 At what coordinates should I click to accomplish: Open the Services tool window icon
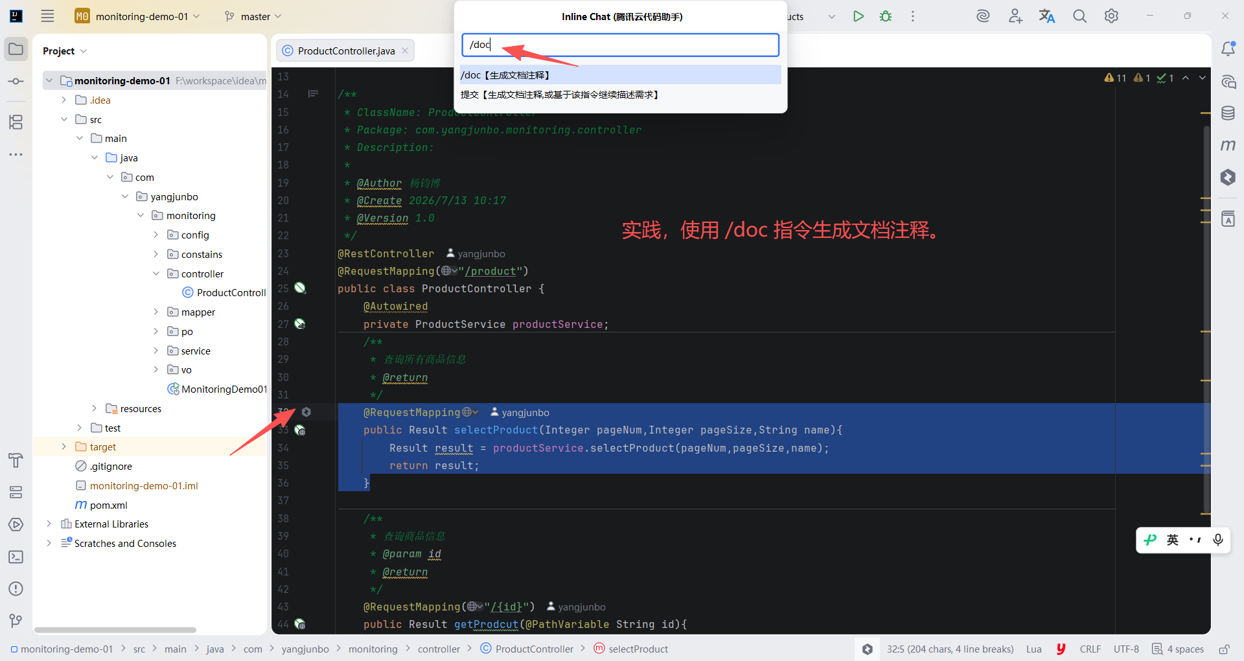[16, 493]
